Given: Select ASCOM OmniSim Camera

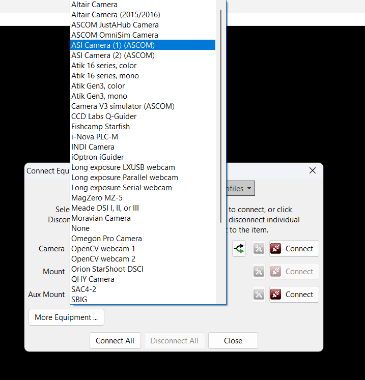Looking at the screenshot, I should (143, 35).
